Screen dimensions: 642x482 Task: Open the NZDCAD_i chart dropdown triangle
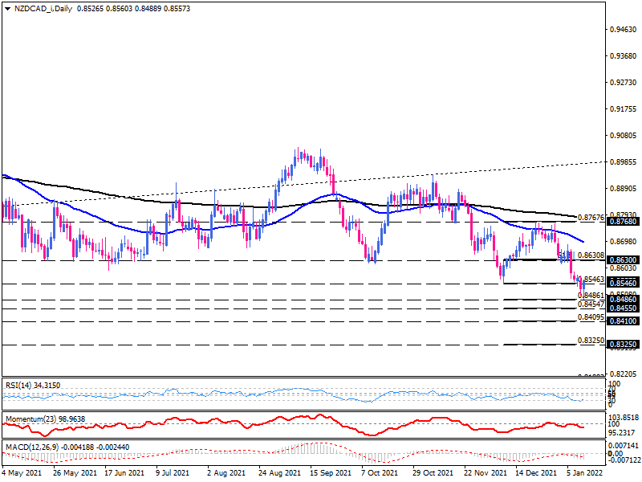click(8, 9)
